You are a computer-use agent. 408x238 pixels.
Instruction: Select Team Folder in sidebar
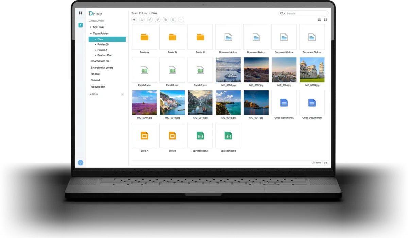click(x=101, y=33)
